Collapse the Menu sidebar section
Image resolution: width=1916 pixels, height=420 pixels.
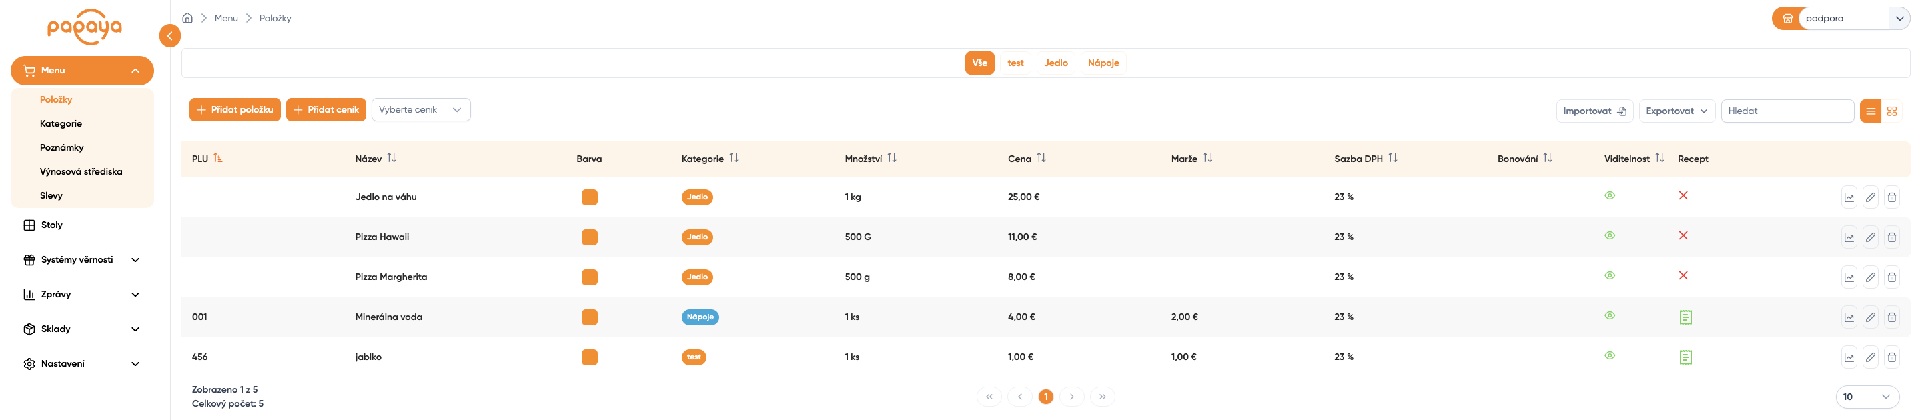coord(82,71)
